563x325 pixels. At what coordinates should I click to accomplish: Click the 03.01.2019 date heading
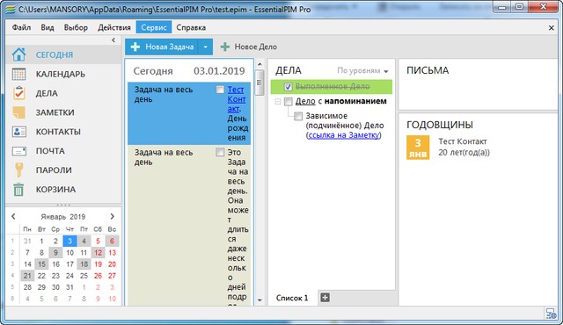(219, 71)
